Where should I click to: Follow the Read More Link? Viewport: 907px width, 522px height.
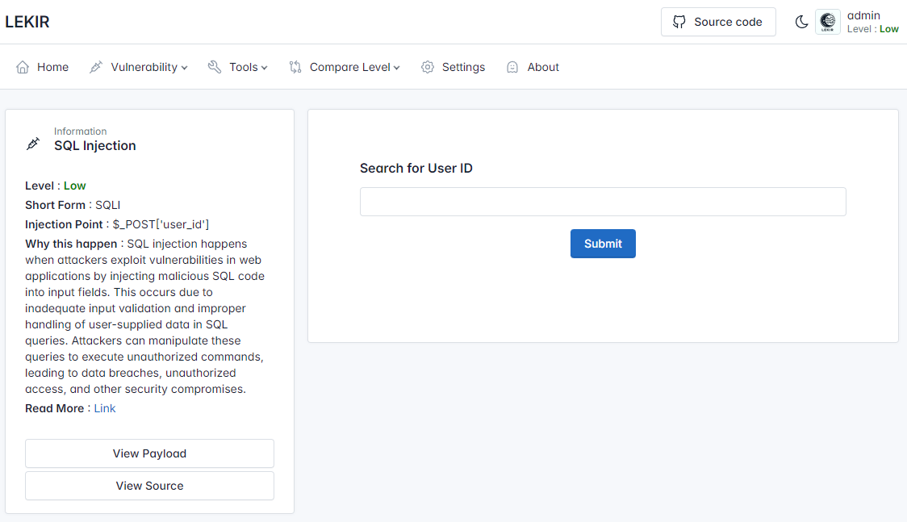click(x=105, y=409)
